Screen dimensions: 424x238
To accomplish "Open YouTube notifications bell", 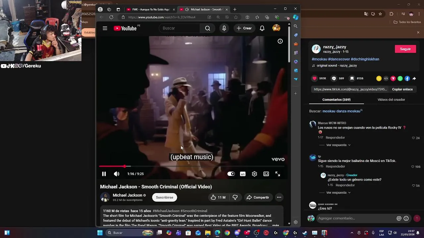I will tap(262, 28).
